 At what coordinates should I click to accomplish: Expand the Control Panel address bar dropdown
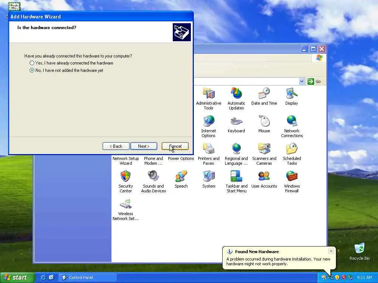point(302,81)
